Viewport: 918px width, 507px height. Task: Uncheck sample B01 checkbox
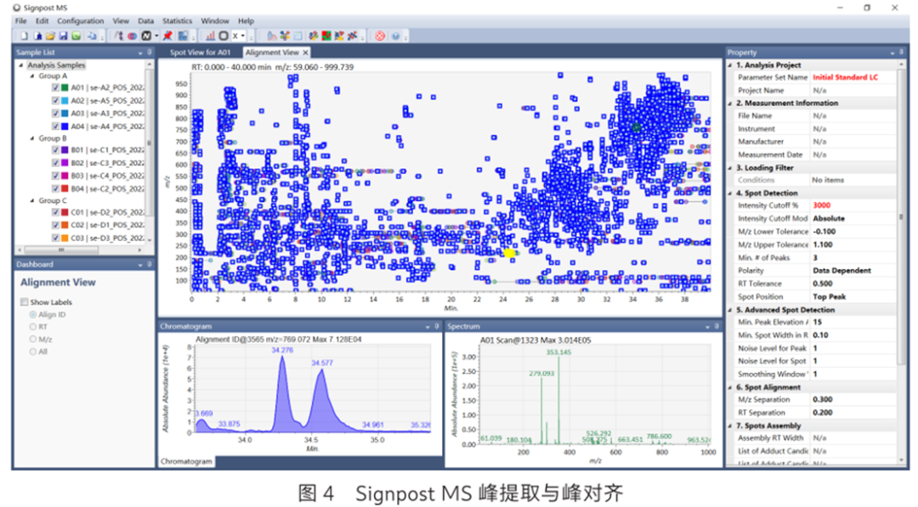tap(55, 149)
